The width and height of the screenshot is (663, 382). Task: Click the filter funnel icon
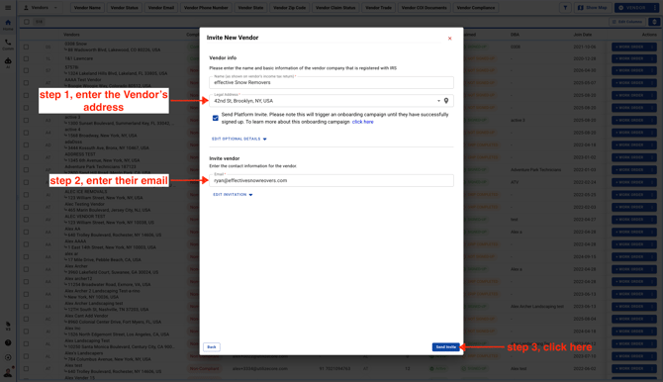coord(565,8)
